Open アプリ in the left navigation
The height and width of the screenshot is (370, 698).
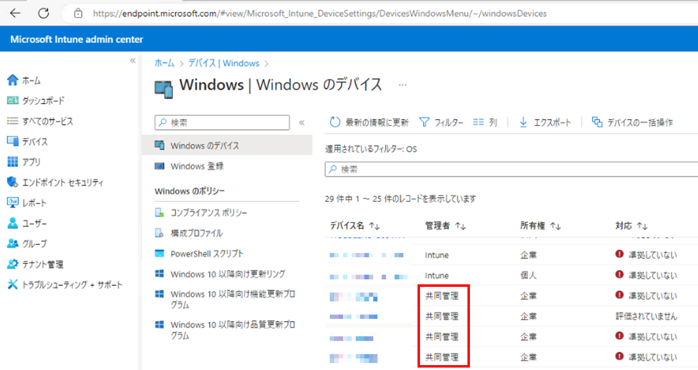(x=31, y=162)
